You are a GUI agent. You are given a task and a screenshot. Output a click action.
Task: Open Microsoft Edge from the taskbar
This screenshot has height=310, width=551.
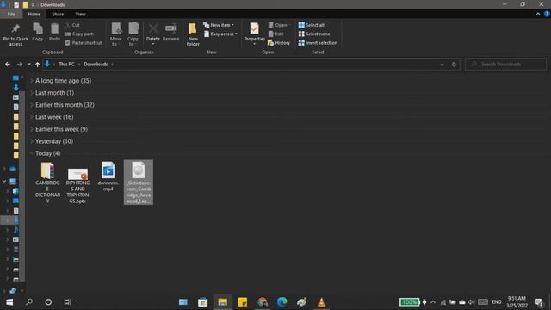pos(282,302)
